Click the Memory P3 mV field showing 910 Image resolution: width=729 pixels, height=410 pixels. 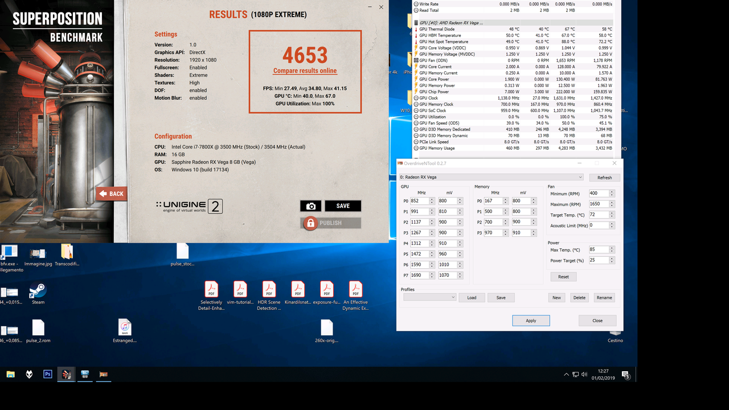tap(521, 232)
